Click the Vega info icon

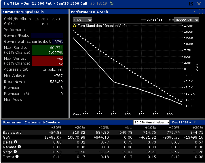coord(15,152)
